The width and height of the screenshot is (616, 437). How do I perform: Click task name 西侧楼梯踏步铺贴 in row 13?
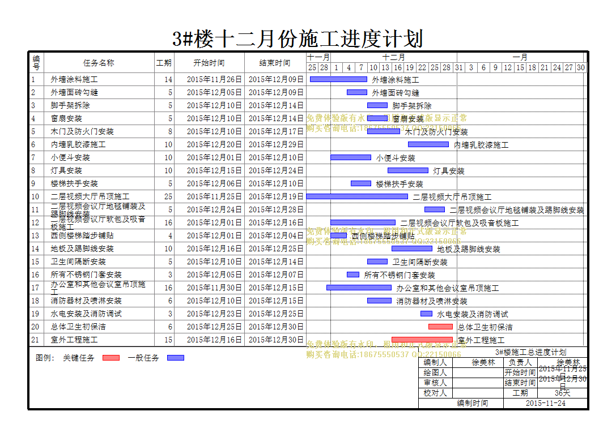point(82,235)
